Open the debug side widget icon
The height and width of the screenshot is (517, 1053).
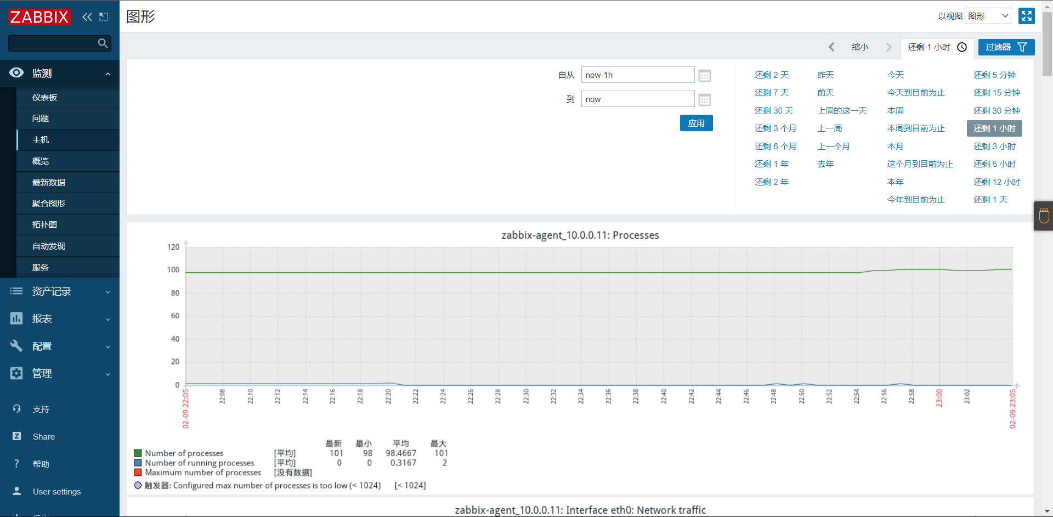pos(1044,216)
